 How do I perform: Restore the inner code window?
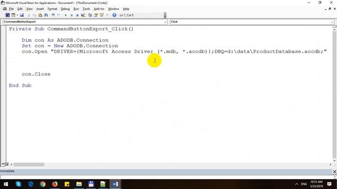coord(330,9)
